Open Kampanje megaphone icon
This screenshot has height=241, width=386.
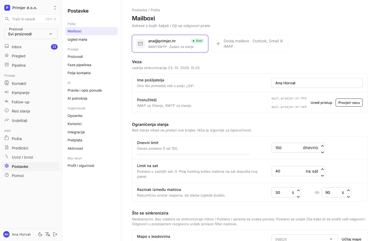[7, 92]
